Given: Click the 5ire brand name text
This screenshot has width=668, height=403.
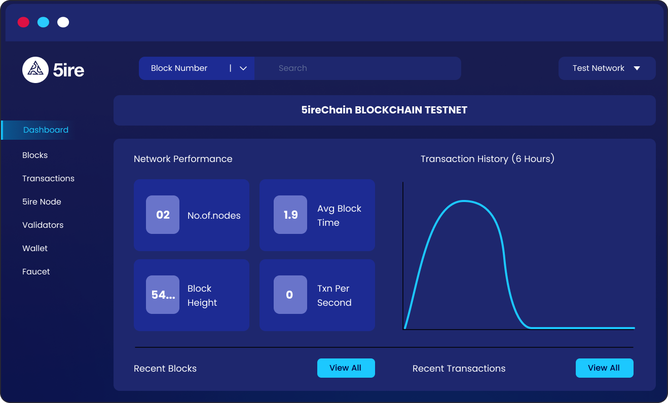Looking at the screenshot, I should click(x=69, y=70).
